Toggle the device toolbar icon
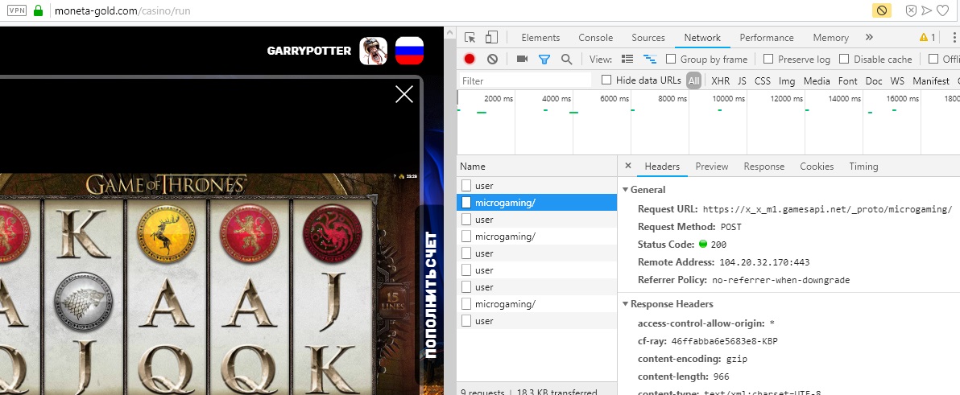 (491, 38)
